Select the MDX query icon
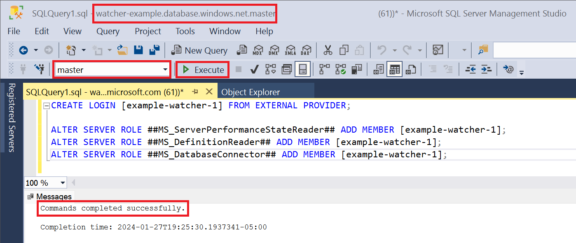The height and width of the screenshot is (243, 576). click(x=258, y=50)
